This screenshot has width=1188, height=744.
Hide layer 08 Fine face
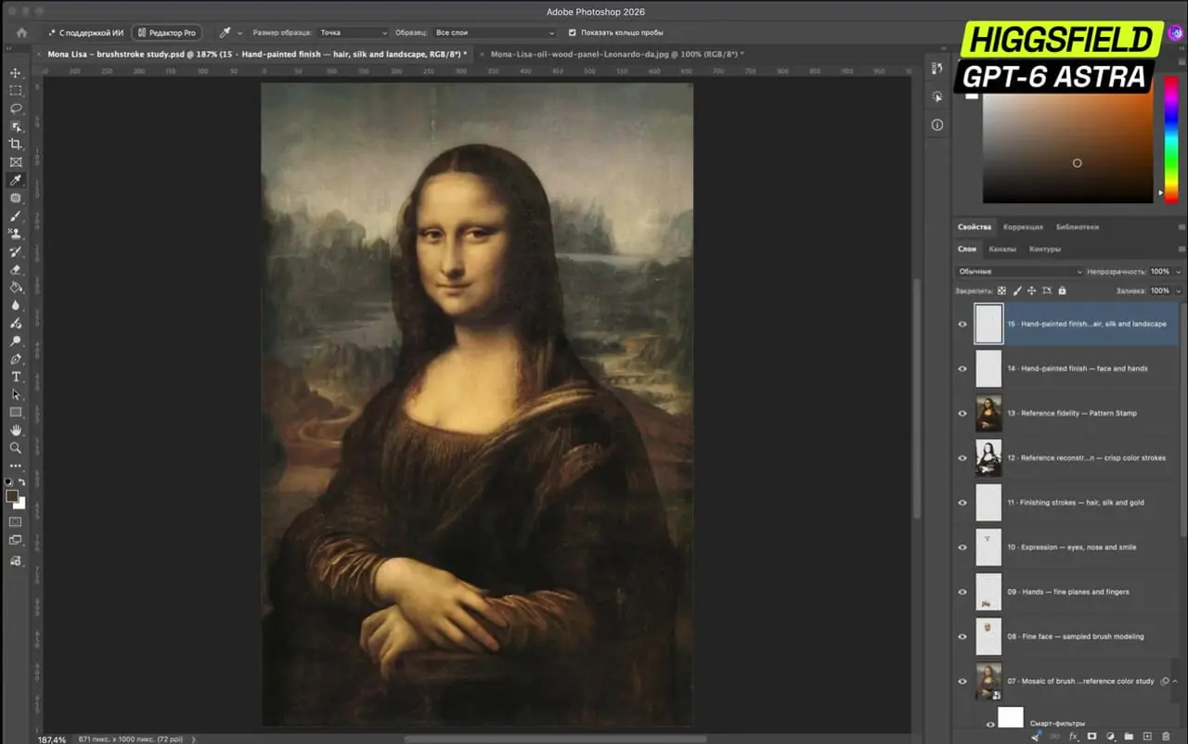(962, 636)
